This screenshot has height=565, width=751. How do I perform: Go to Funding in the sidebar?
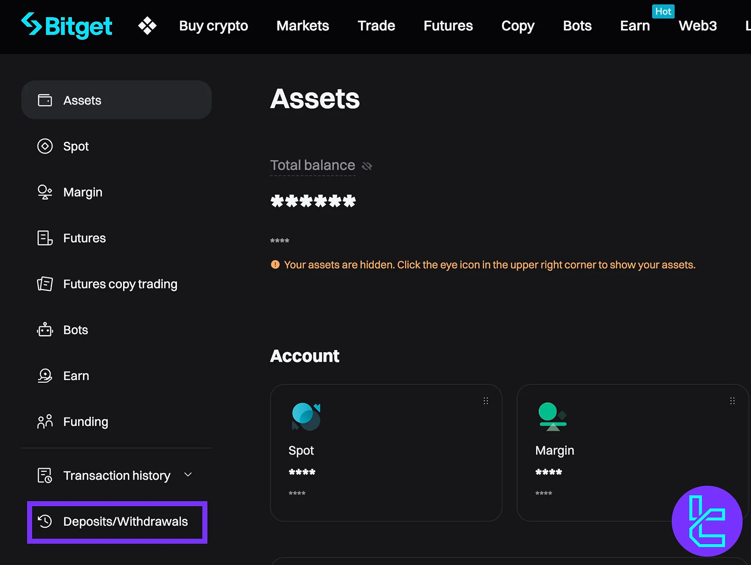click(86, 422)
